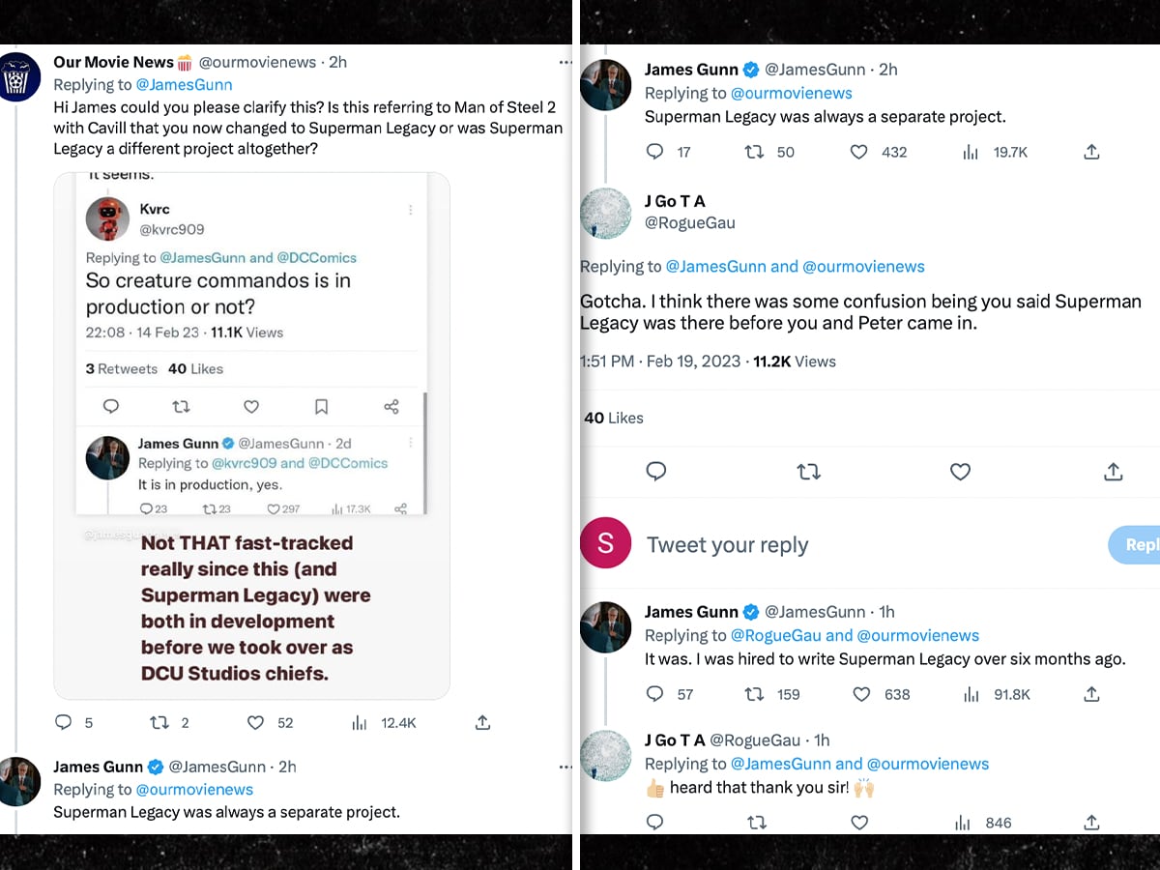Like the Our Movie News tweet
The height and width of the screenshot is (870, 1160).
pyautogui.click(x=256, y=722)
